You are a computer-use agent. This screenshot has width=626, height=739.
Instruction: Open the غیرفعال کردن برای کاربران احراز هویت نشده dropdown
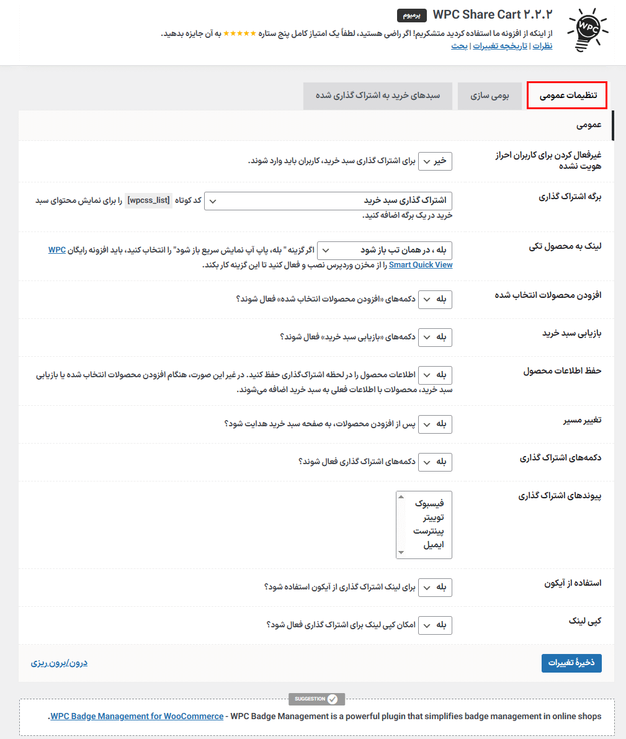[x=436, y=161]
